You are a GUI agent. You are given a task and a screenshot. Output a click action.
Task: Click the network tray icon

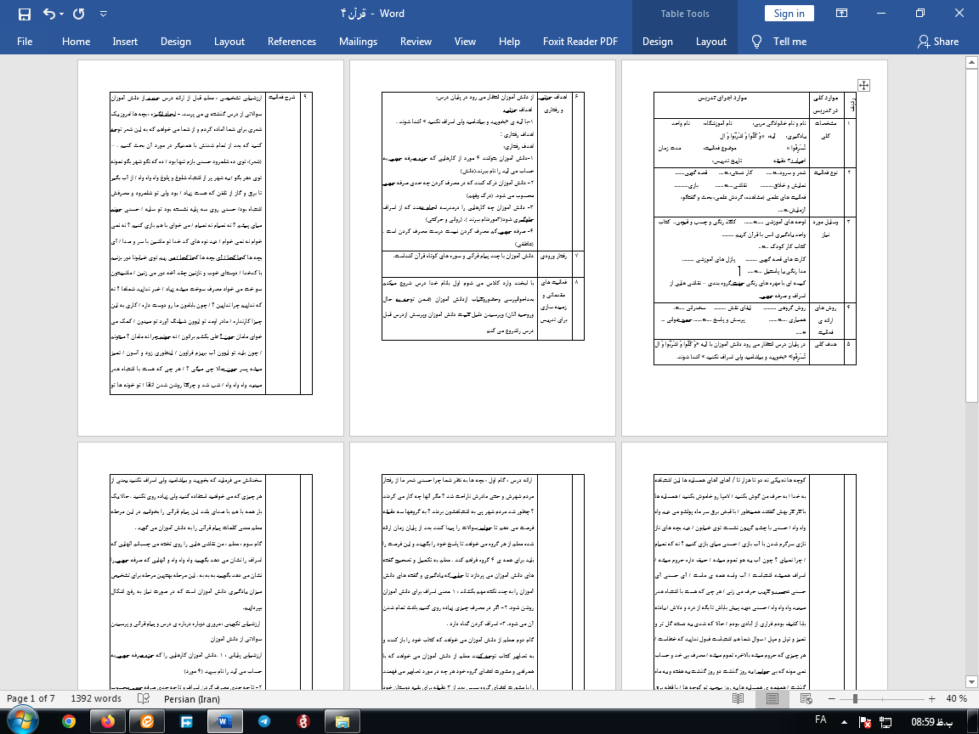pos(885,722)
